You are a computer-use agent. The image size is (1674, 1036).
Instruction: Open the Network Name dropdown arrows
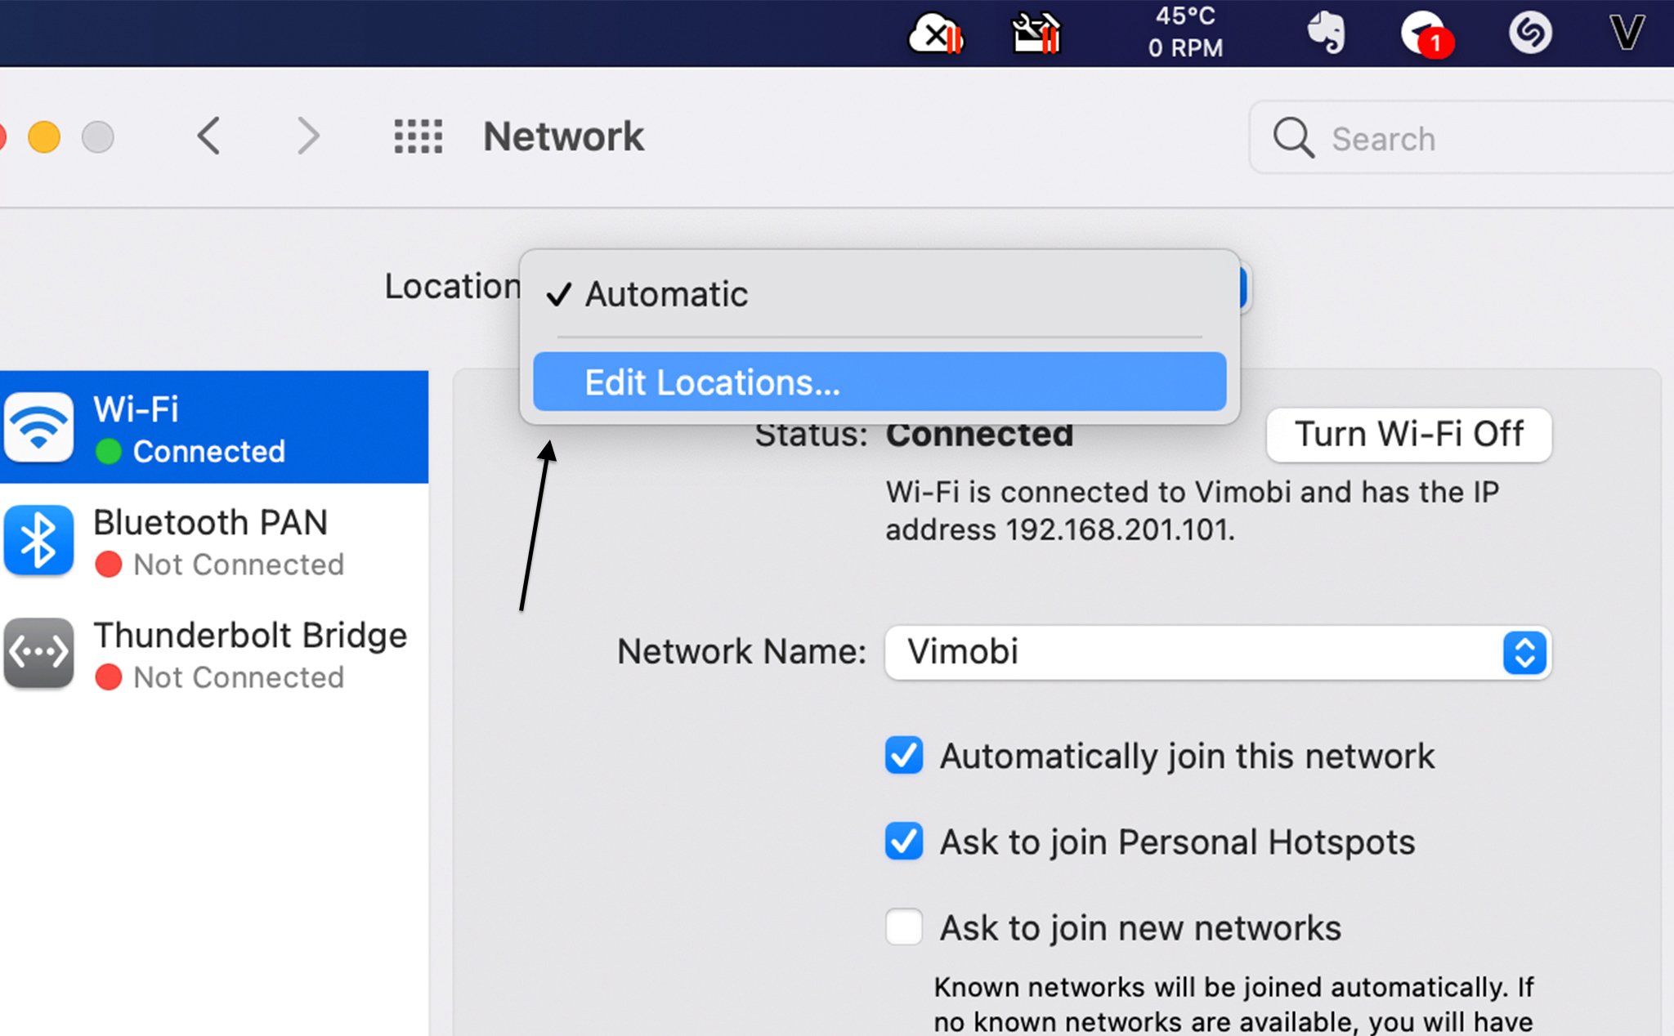click(x=1524, y=653)
